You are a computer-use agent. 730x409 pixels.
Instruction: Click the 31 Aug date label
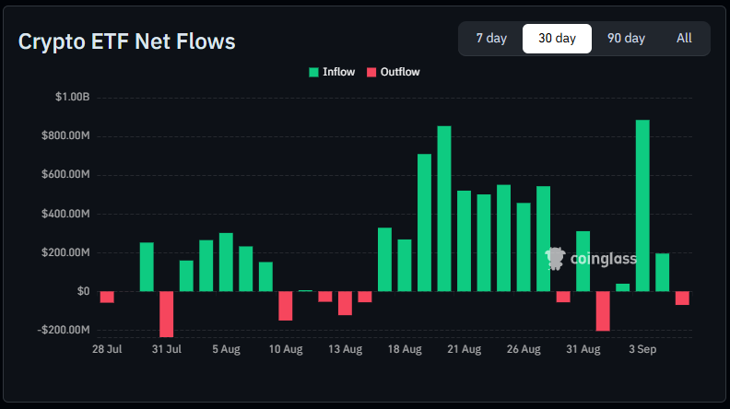click(x=583, y=349)
